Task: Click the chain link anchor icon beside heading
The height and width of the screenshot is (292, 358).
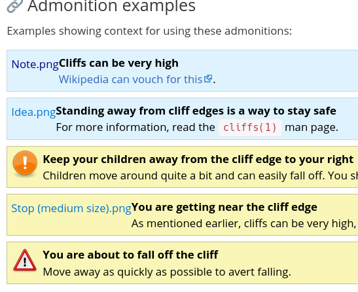Action: click(x=15, y=6)
